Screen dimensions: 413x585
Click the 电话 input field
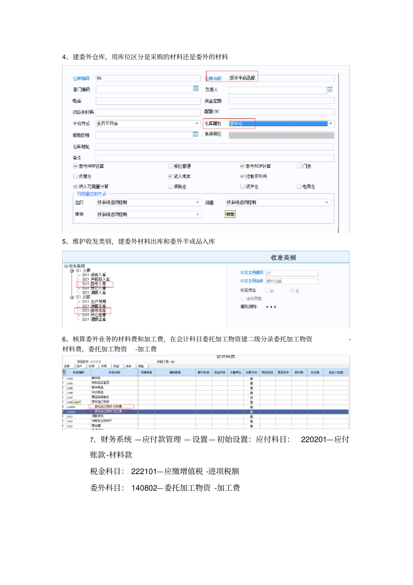coord(148,101)
